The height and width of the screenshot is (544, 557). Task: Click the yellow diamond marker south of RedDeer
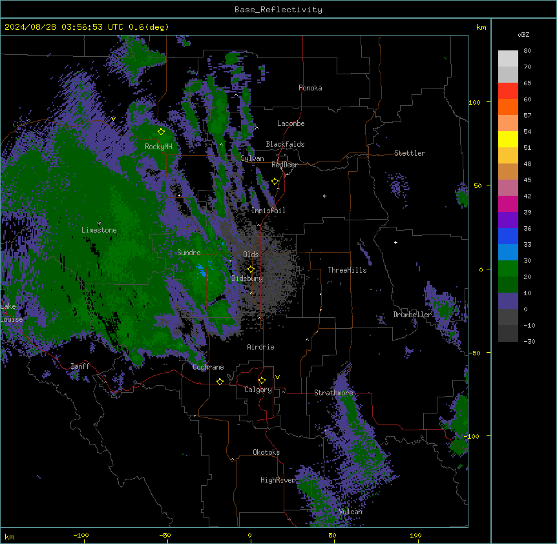click(275, 182)
